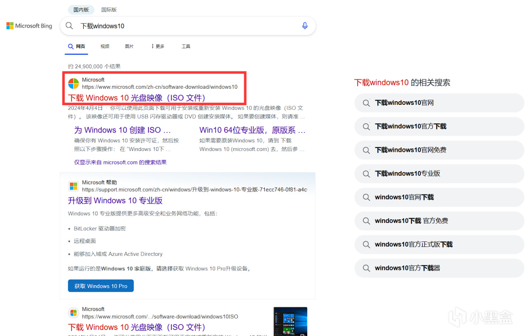528x336 pixels.
Task: Click the 如果运行的是Windows 10 家庭版 sentence
Action: coord(160,269)
